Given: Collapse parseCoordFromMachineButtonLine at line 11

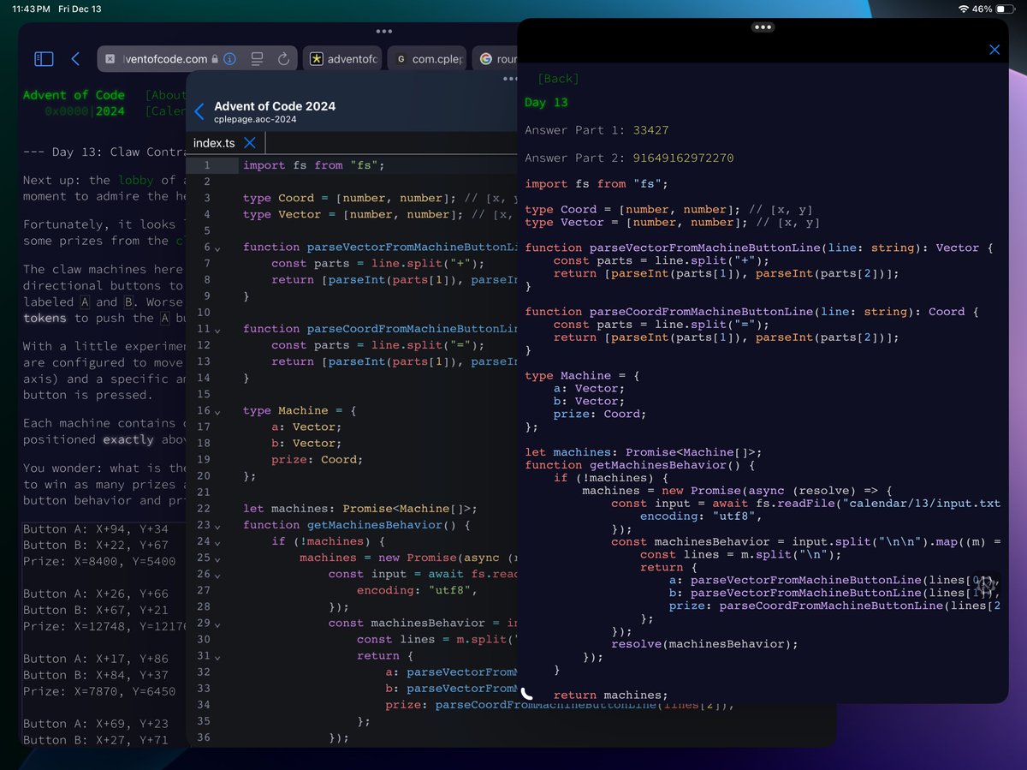Looking at the screenshot, I should (217, 330).
